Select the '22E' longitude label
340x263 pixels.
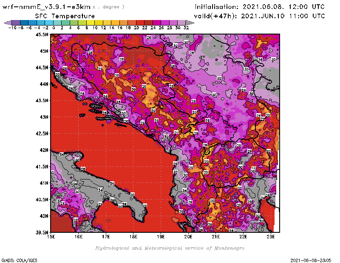[243, 237]
